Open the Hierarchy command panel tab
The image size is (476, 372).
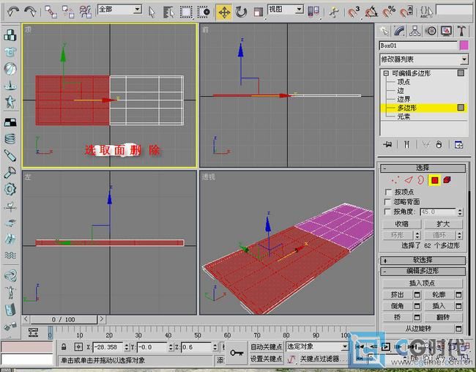coord(415,31)
